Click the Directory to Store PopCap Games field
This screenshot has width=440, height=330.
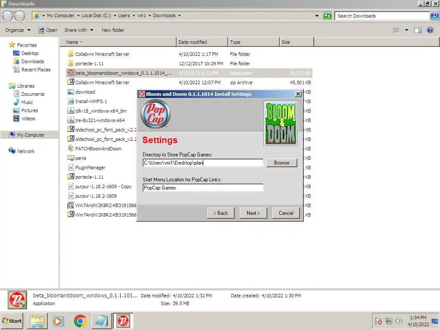(203, 163)
